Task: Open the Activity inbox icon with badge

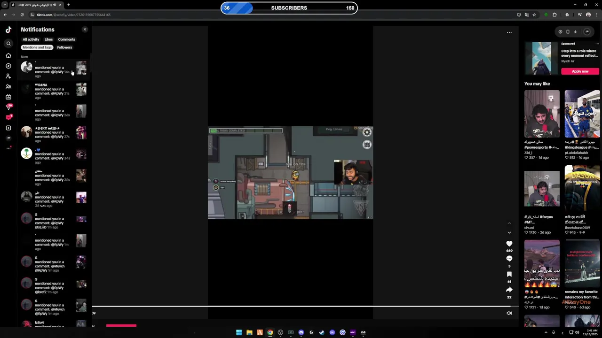Action: pyautogui.click(x=8, y=107)
